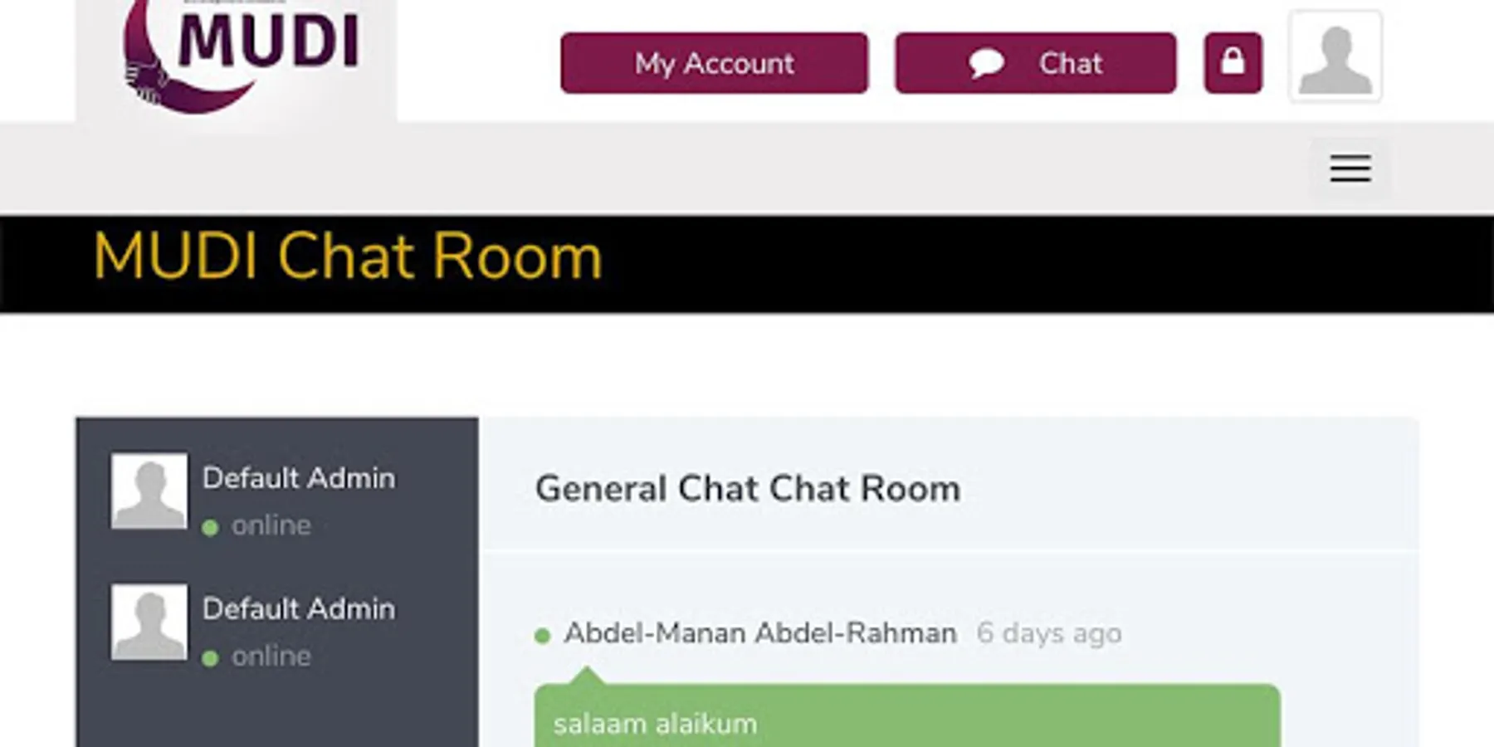The height and width of the screenshot is (747, 1494).
Task: Open the profile avatar in the header
Action: click(1335, 56)
